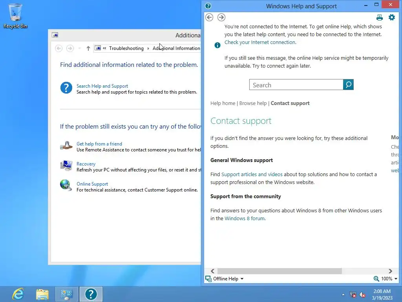Expand the breadcrumb double-chevron in address bar
402x302 pixels.
[104, 48]
